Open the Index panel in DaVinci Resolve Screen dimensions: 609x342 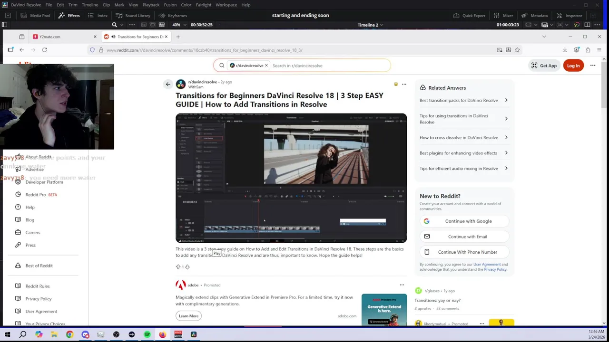[x=98, y=15]
